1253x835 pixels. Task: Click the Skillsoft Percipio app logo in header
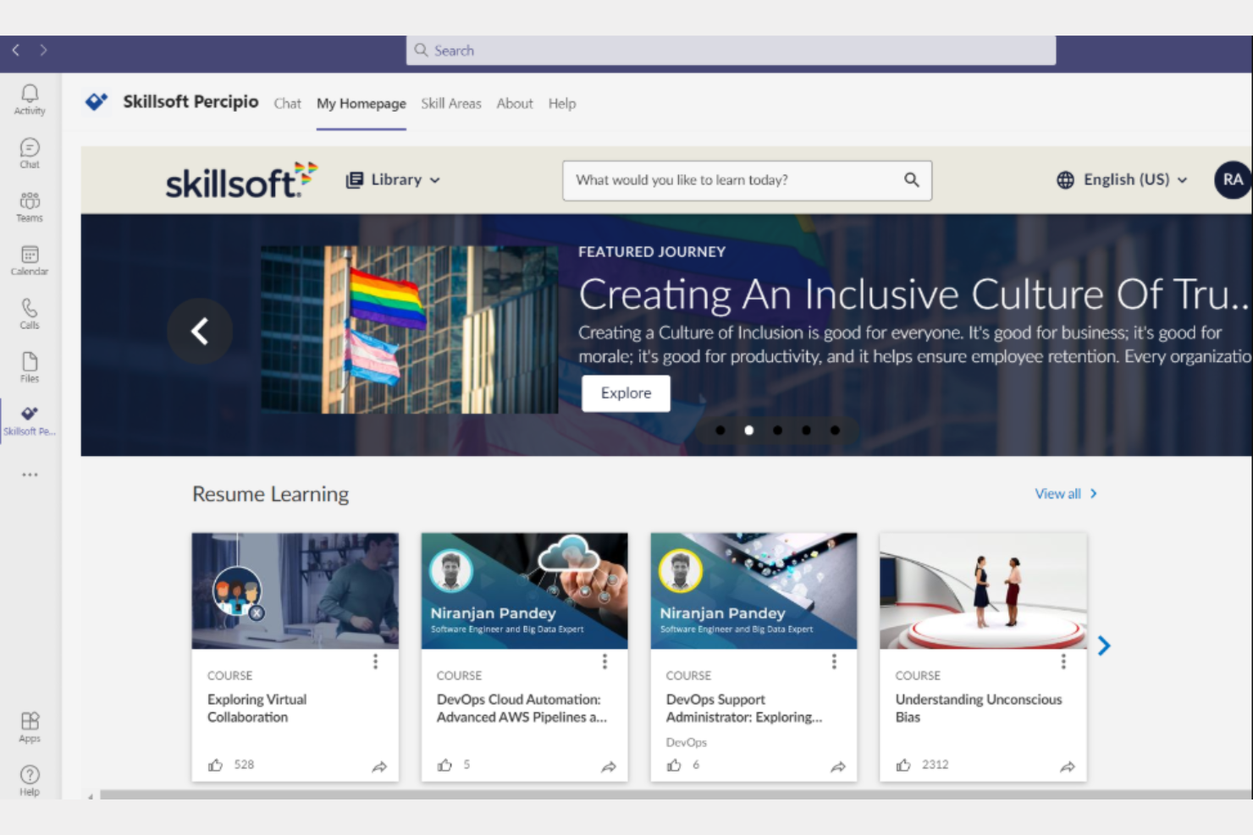(97, 102)
